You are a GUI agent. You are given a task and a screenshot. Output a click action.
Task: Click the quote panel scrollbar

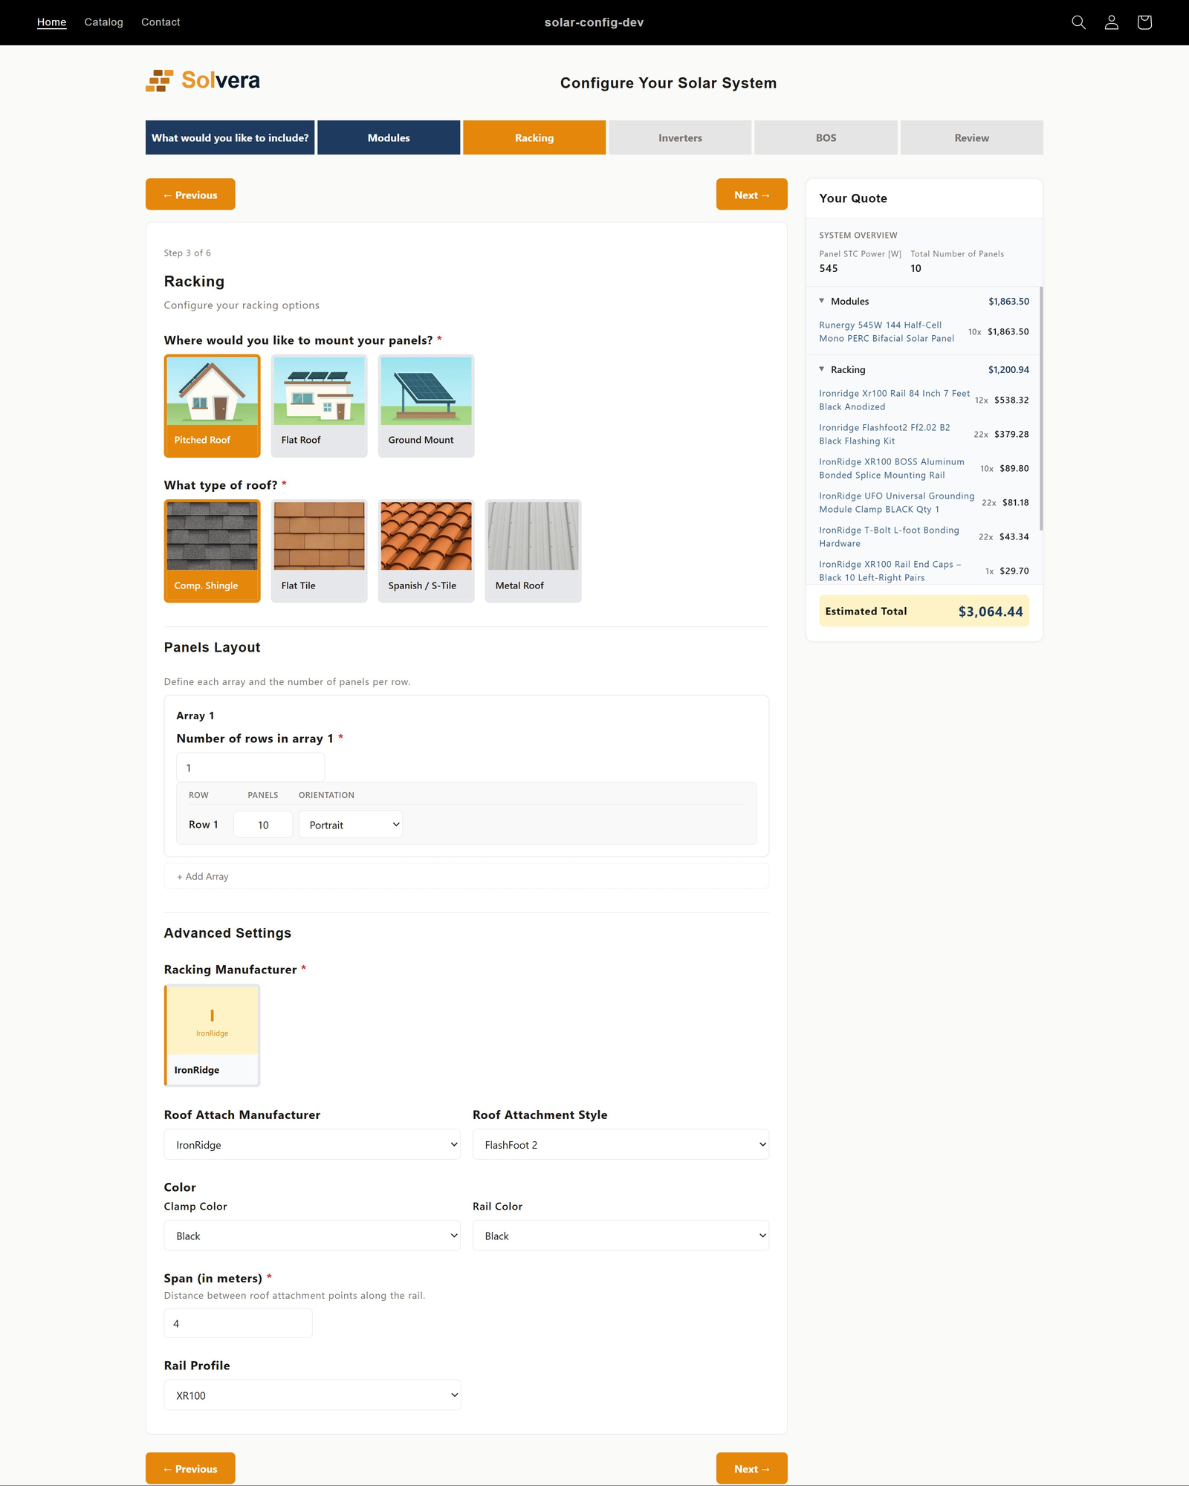1041,409
